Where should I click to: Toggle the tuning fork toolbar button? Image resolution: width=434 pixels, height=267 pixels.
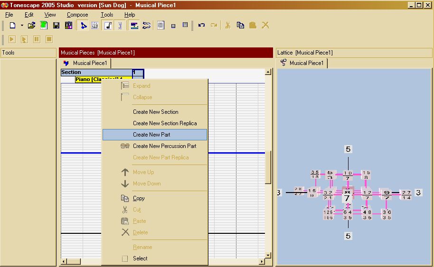click(120, 26)
